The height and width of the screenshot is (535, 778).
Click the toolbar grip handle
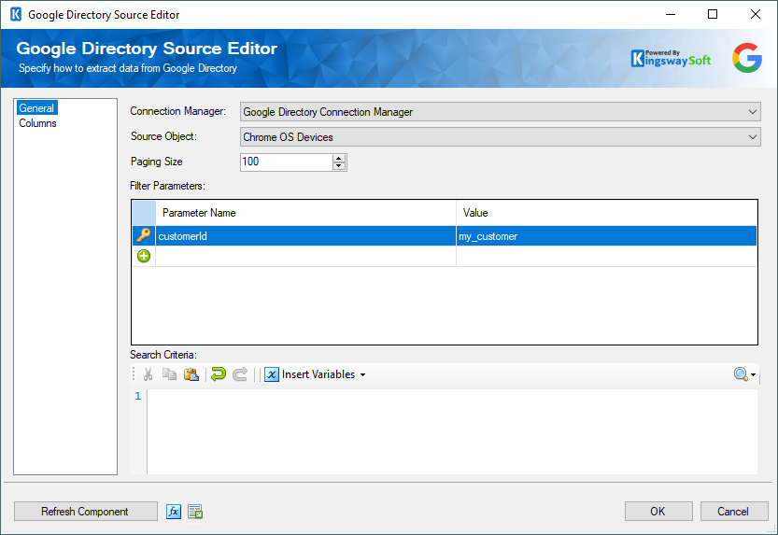(x=134, y=374)
